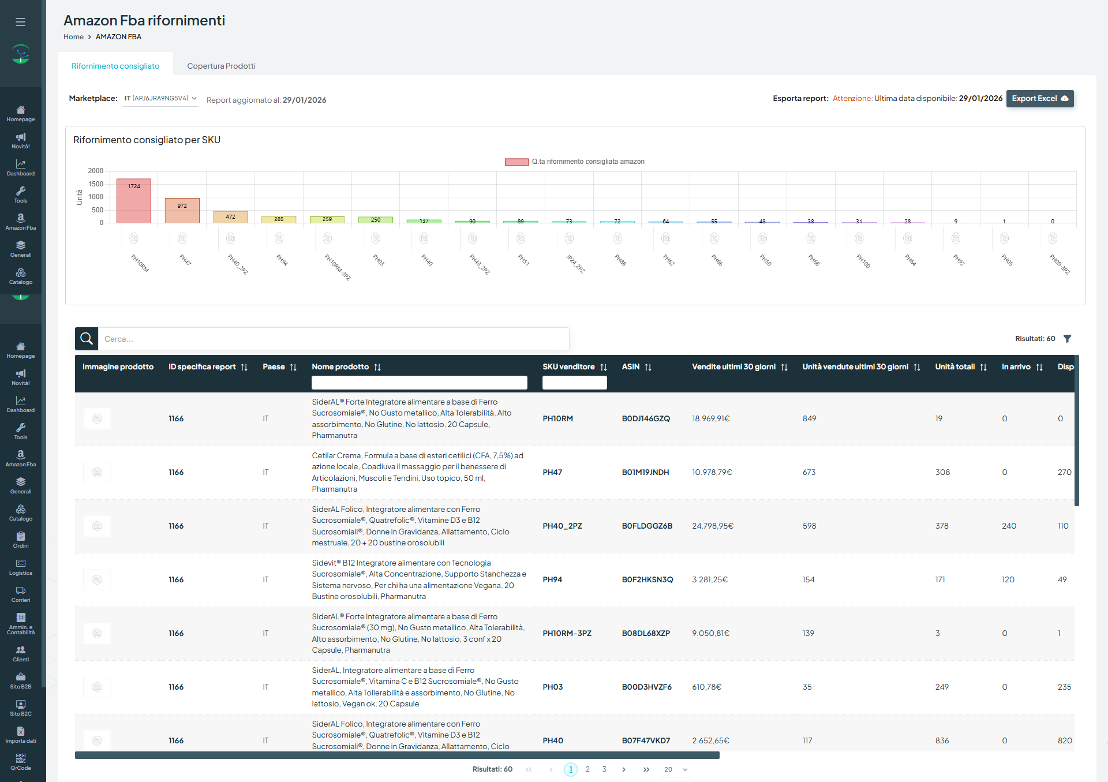Open the table filter options icon
This screenshot has height=782, width=1108.
click(x=1069, y=338)
